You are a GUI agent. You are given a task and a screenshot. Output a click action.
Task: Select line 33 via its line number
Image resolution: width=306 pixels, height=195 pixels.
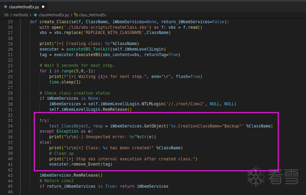tap(10, 121)
